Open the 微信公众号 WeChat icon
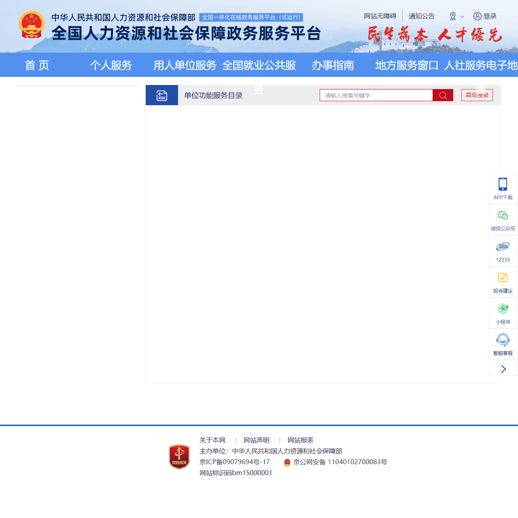 503,215
